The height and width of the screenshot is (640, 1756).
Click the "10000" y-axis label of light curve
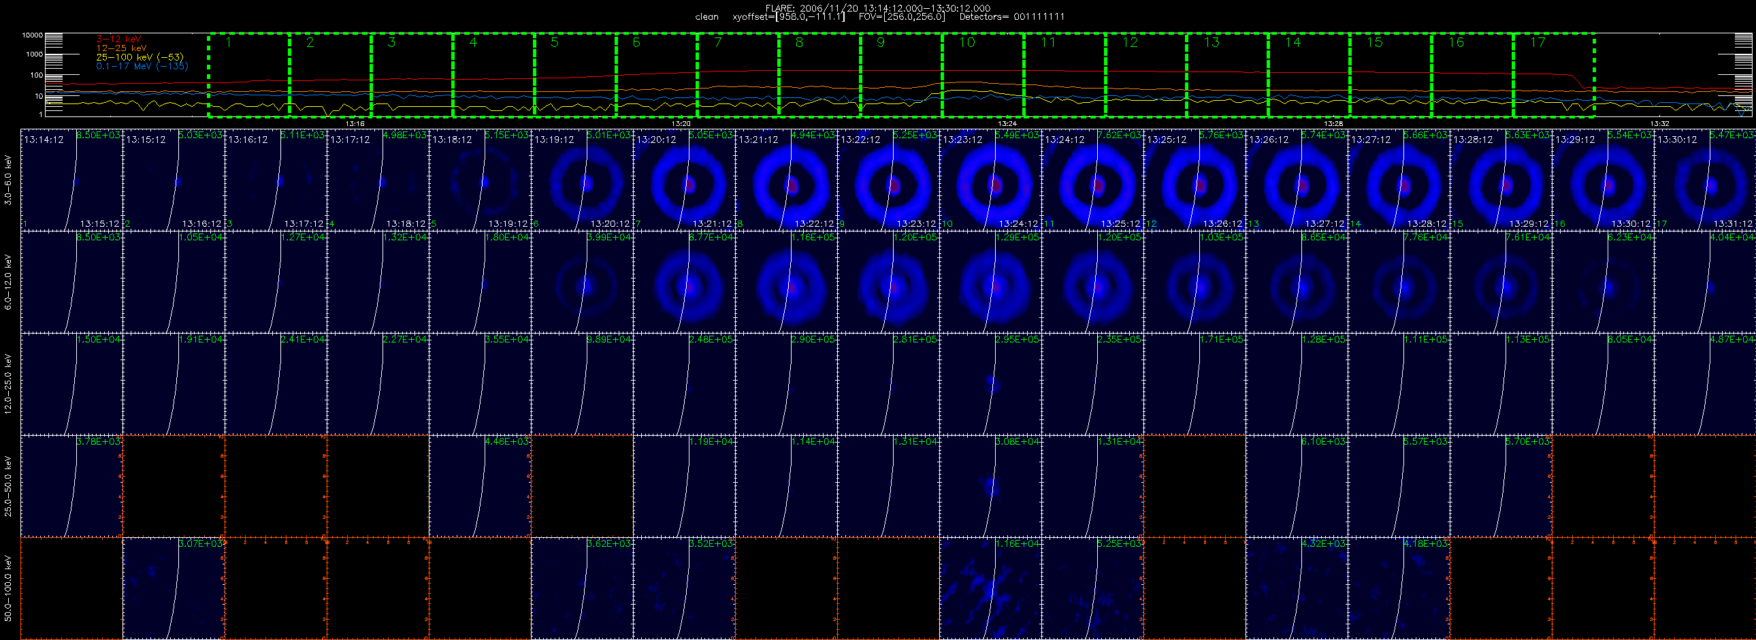[32, 35]
